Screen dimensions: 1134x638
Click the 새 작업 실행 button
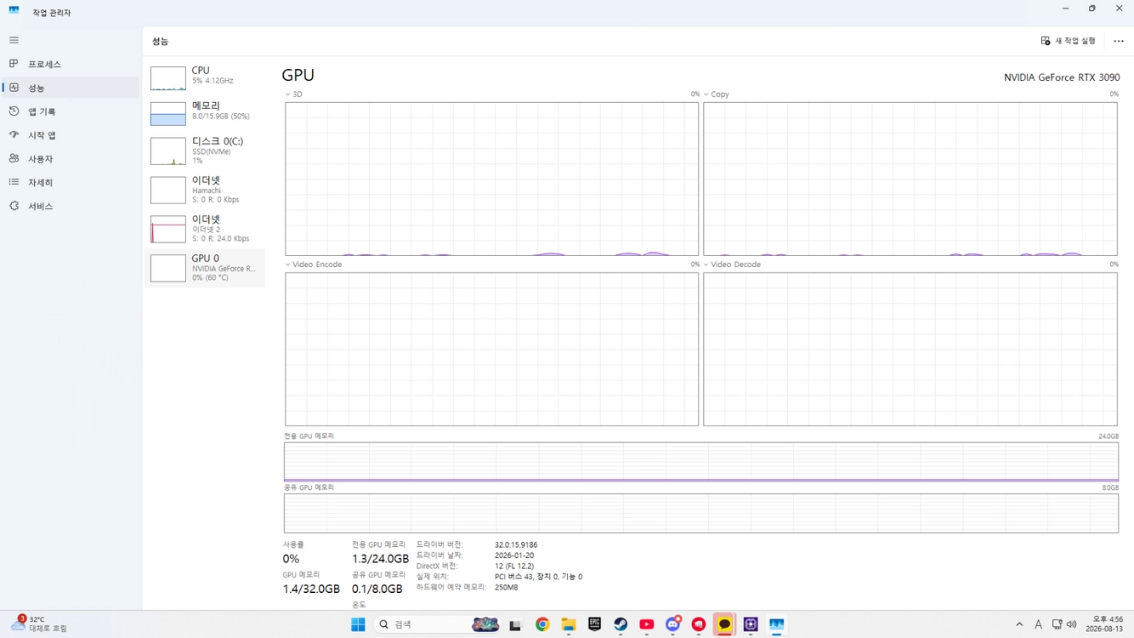click(1068, 41)
